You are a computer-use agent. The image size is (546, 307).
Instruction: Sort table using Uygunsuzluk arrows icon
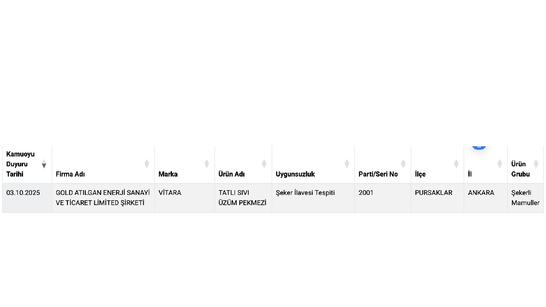coord(347,164)
